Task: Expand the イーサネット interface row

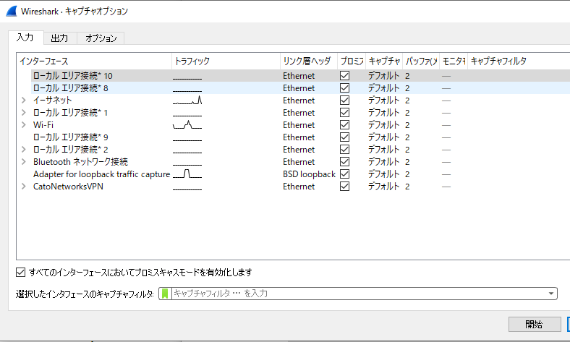Action: pos(24,100)
